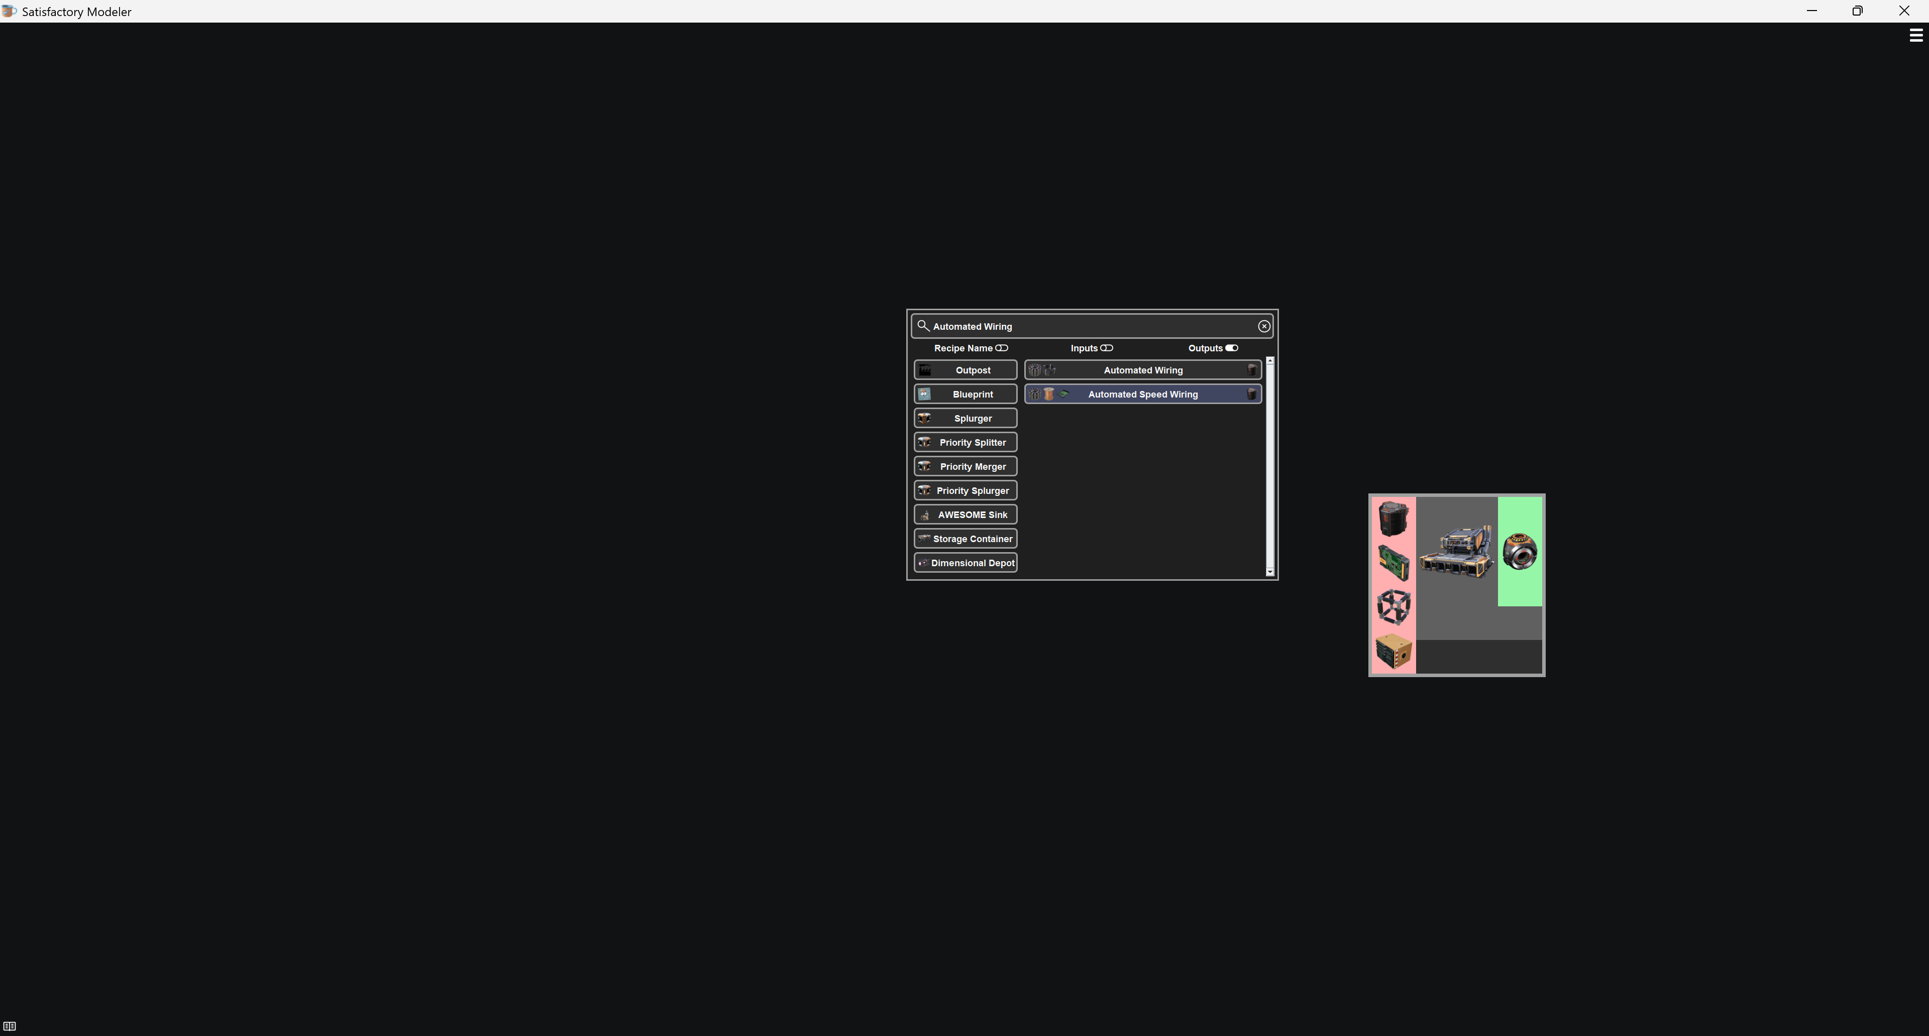Enable the Inputs search filter
This screenshot has width=1929, height=1036.
point(1107,348)
